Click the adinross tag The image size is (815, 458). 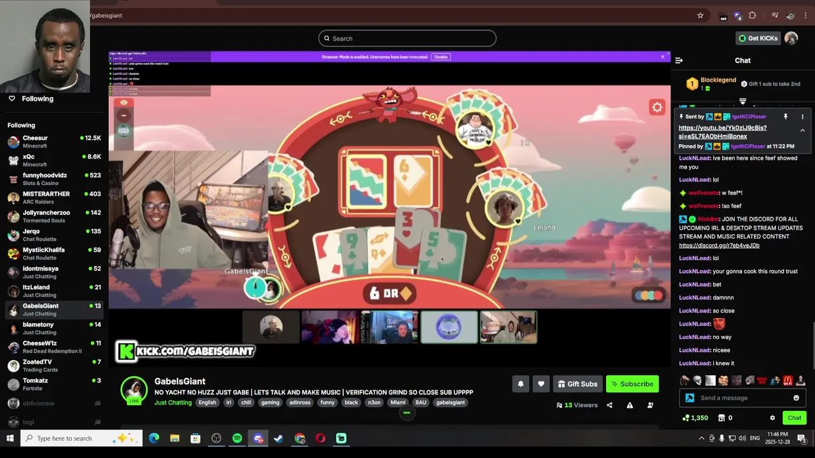tap(300, 403)
